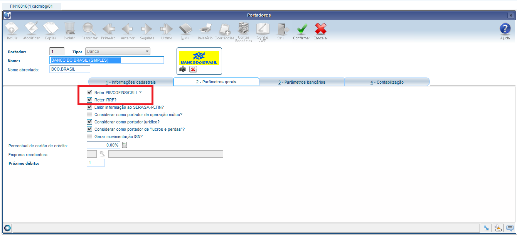Click camera icon below bank logo
This screenshot has height=236, width=517.
[182, 69]
